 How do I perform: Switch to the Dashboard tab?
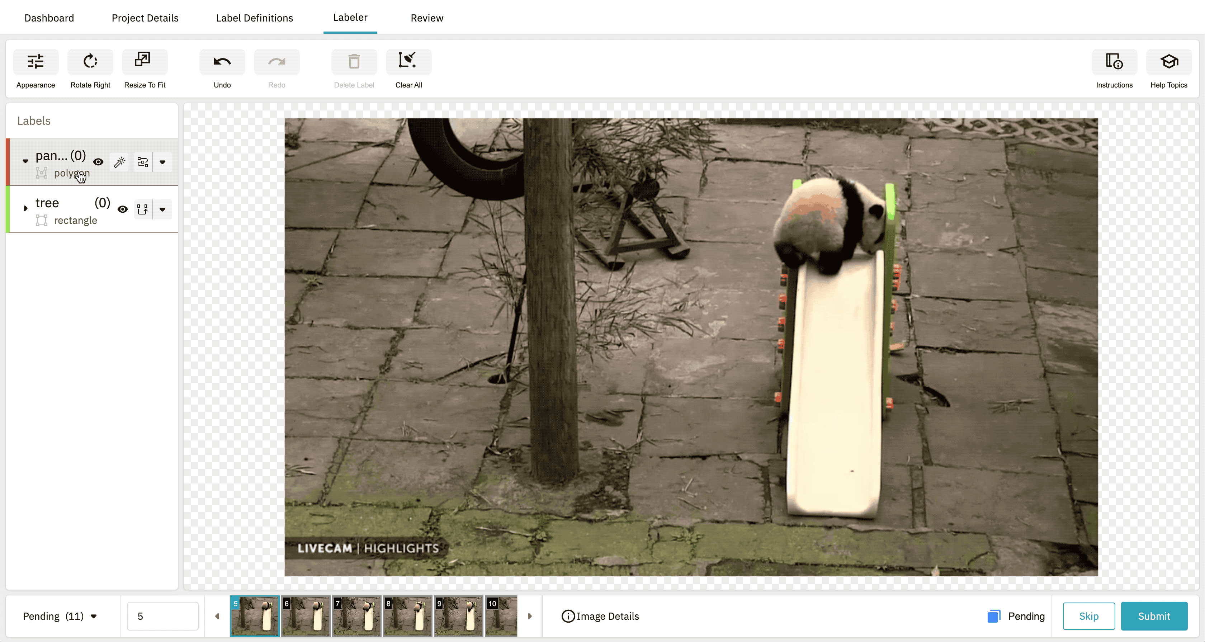tap(49, 18)
